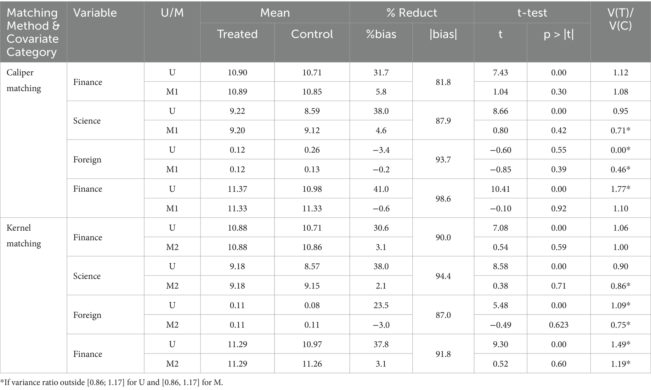
Task: Click the "|bias|" sub-header
Action: tap(443, 34)
